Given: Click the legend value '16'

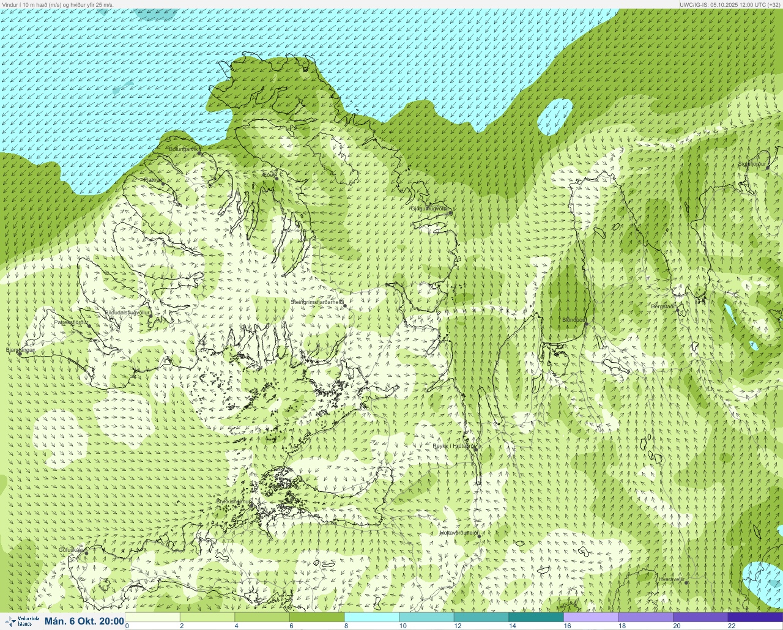Looking at the screenshot, I should [567, 626].
